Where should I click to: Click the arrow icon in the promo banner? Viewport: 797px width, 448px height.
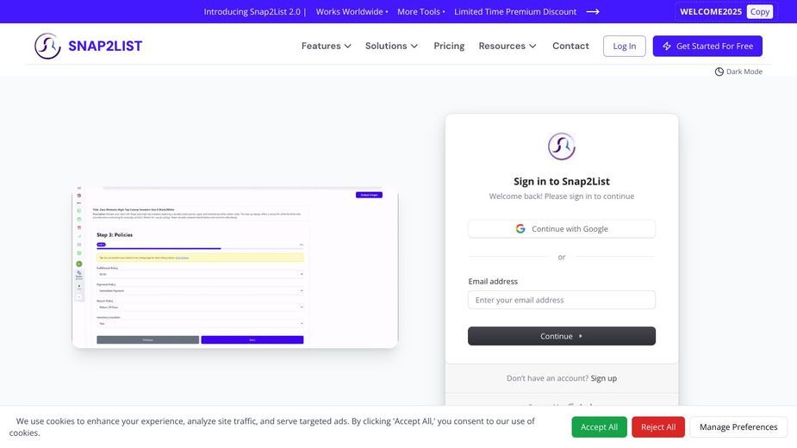[x=593, y=12]
